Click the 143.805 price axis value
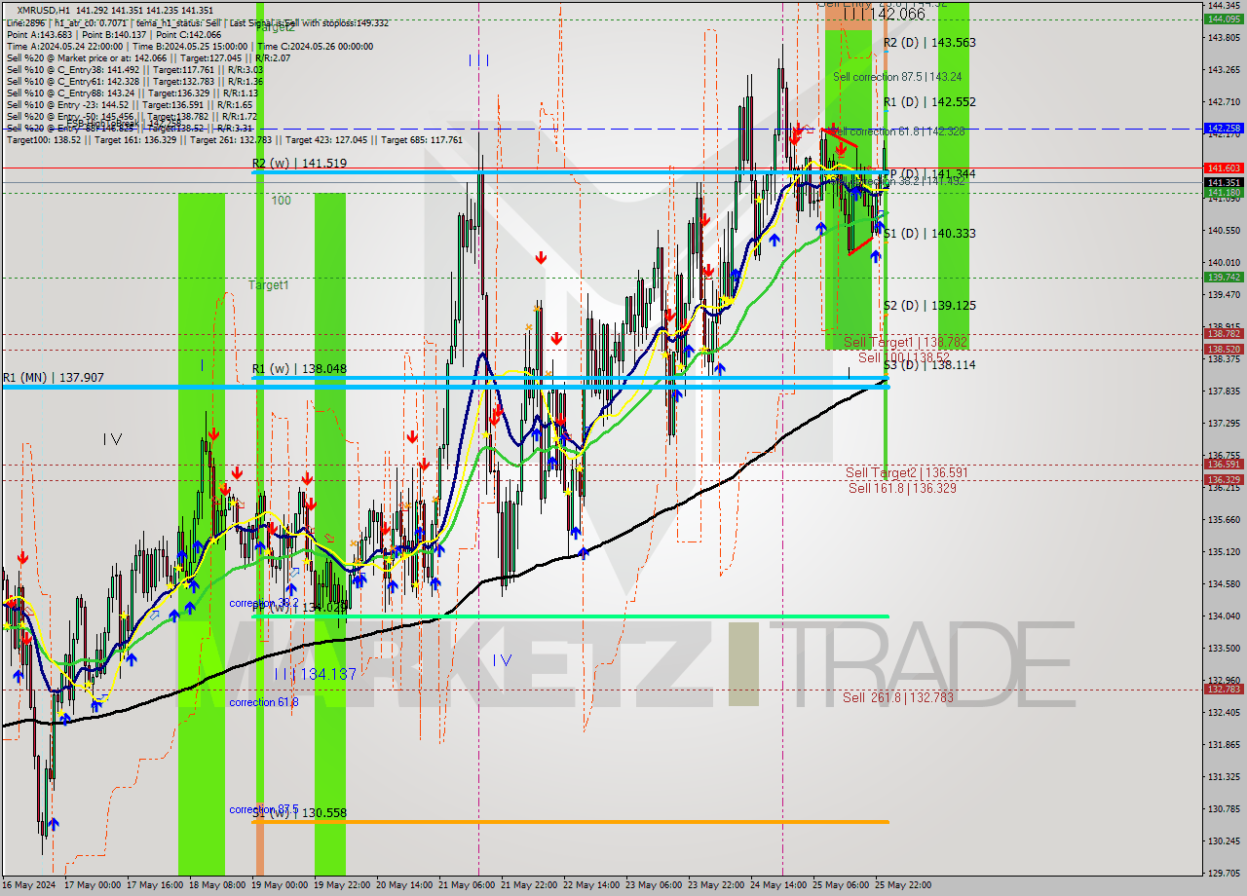 1223,38
